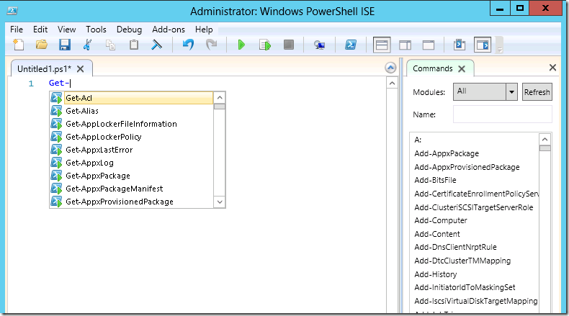Open the View menu
This screenshot has width=569, height=316.
tap(67, 30)
